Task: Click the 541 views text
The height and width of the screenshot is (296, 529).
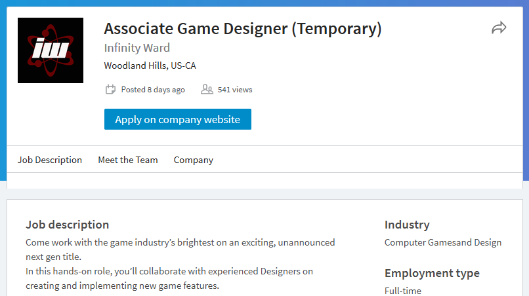Action: [235, 90]
